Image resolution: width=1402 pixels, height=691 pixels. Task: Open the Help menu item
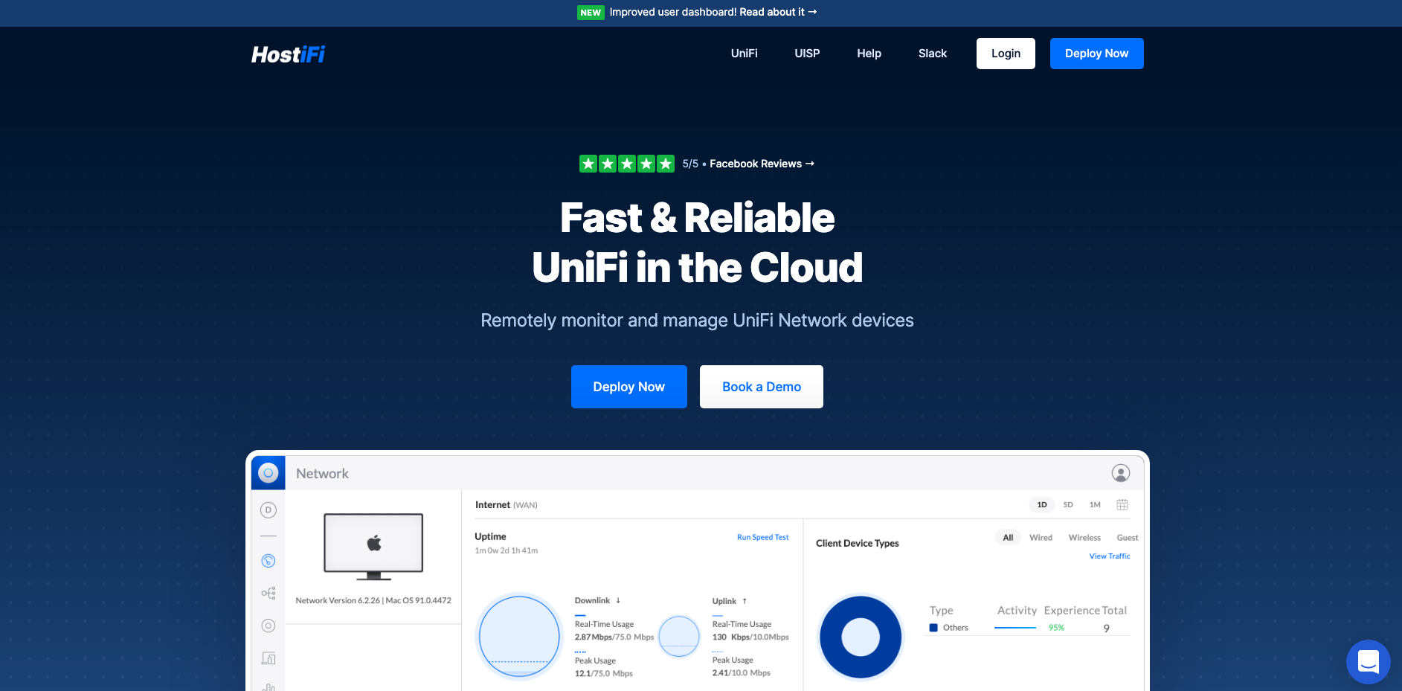[869, 54]
